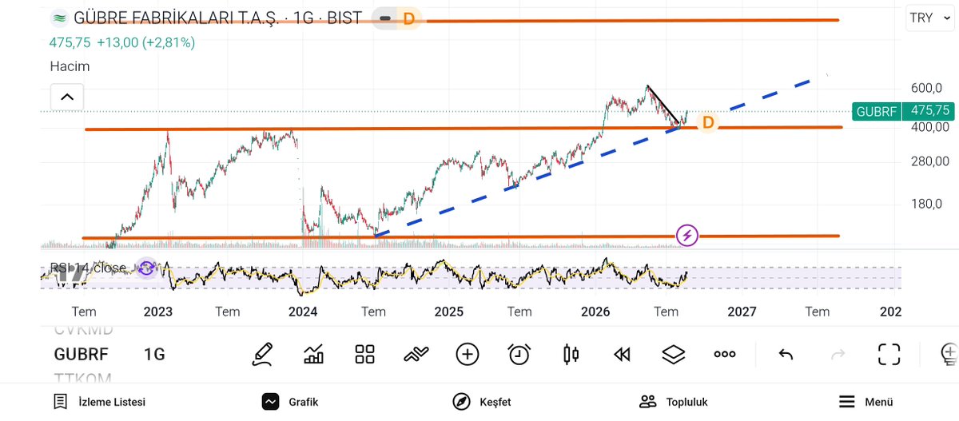Open the Topluluk tab
The width and height of the screenshot is (959, 421).
(674, 402)
